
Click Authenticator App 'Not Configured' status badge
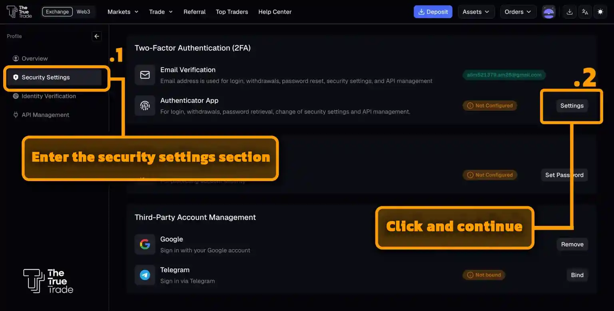490,106
